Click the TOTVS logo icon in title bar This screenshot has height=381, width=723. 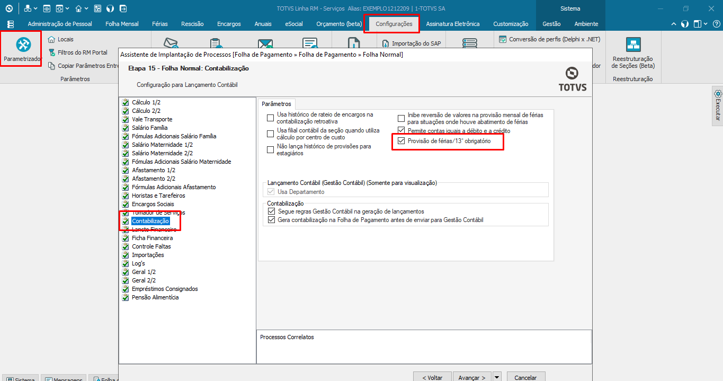9,8
